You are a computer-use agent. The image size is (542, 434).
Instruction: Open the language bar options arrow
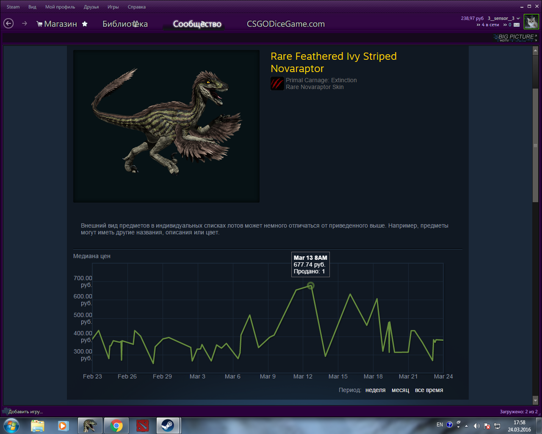[459, 427]
